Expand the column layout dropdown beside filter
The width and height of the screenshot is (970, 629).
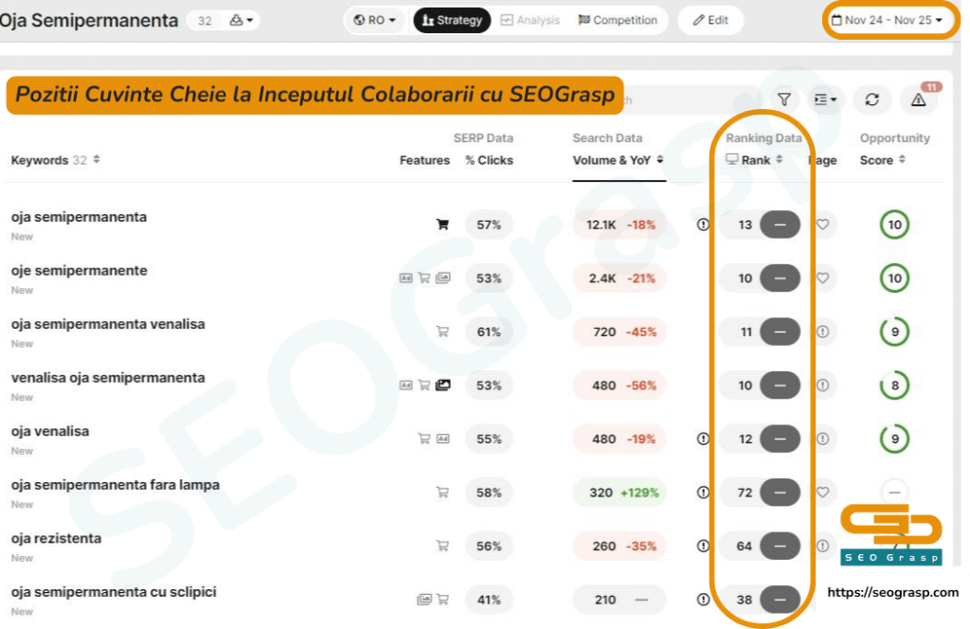(826, 99)
